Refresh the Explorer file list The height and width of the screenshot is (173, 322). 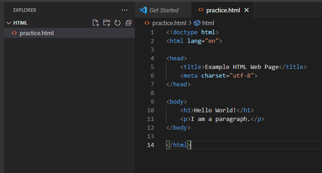click(x=118, y=23)
